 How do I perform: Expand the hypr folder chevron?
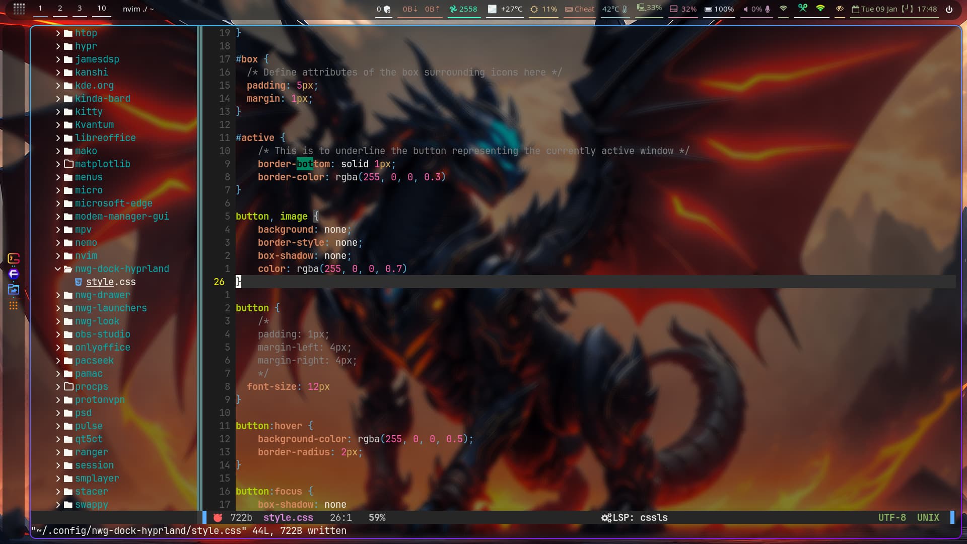click(58, 46)
